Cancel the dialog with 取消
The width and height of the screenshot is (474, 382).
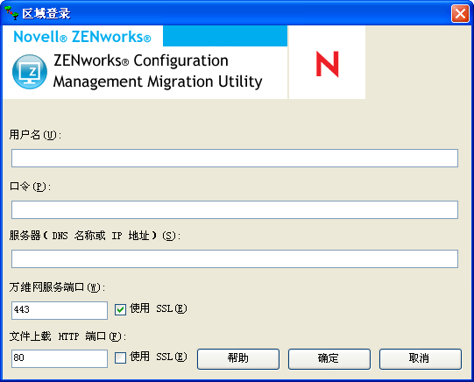click(421, 358)
